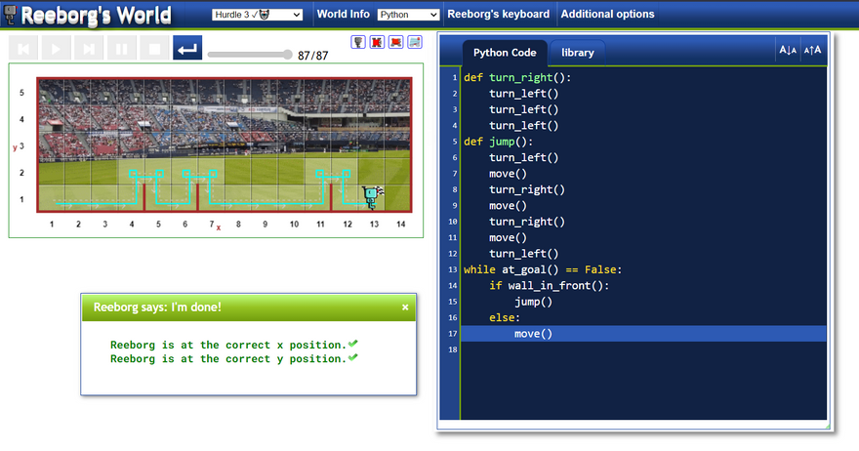Open Additional options

click(607, 15)
